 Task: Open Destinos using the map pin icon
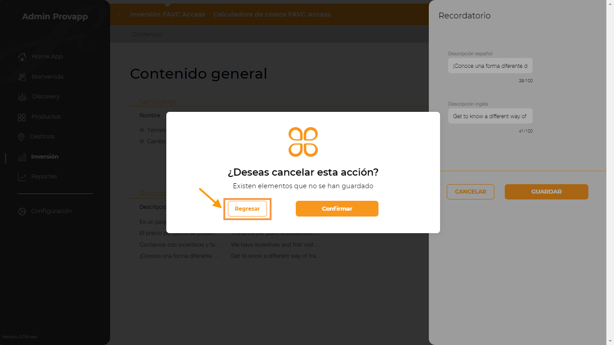coord(21,137)
